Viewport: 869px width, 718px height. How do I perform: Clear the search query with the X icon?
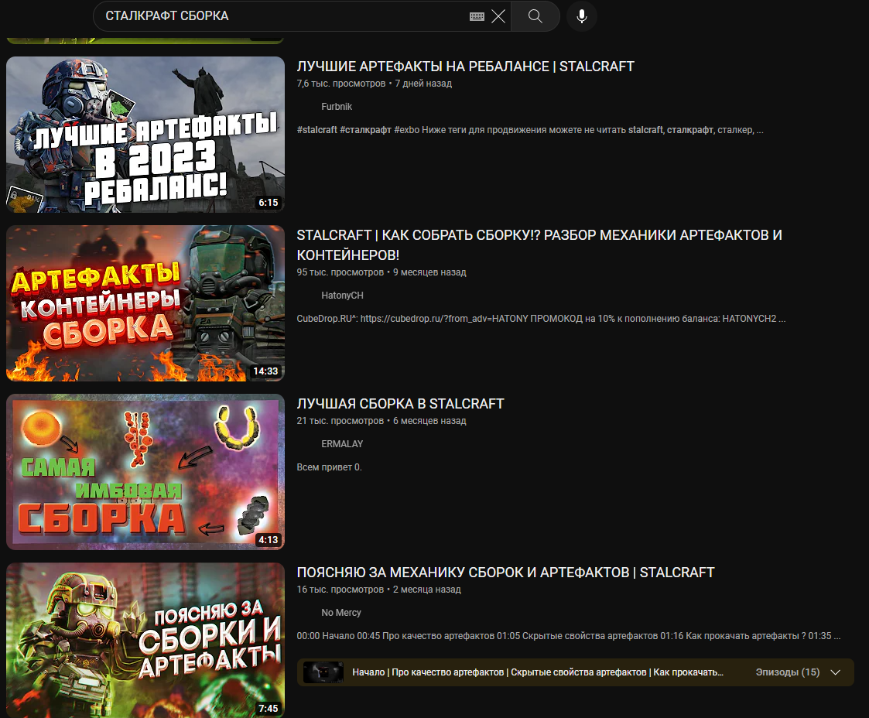(x=498, y=16)
